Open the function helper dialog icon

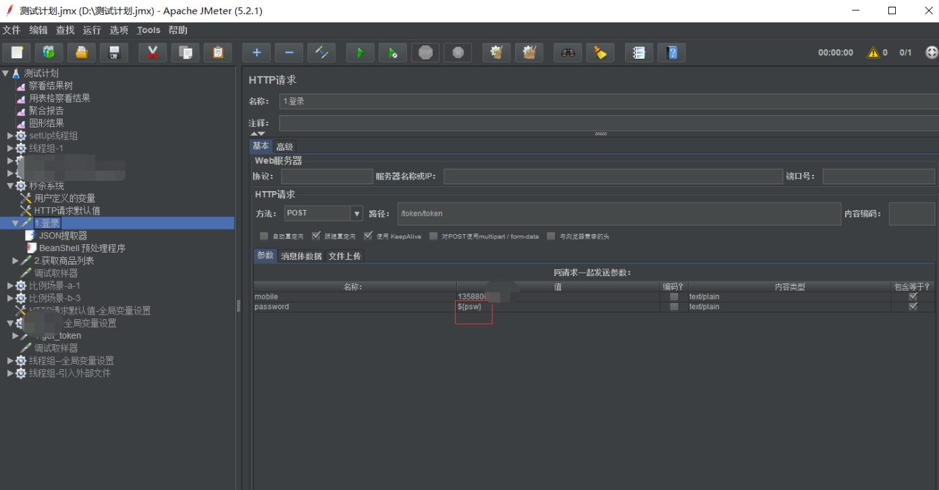639,53
